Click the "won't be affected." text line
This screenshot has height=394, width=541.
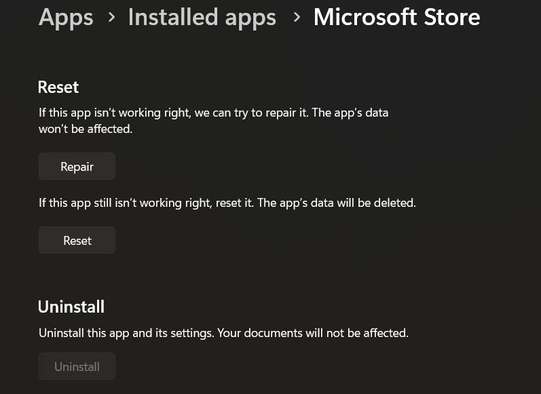pos(86,129)
